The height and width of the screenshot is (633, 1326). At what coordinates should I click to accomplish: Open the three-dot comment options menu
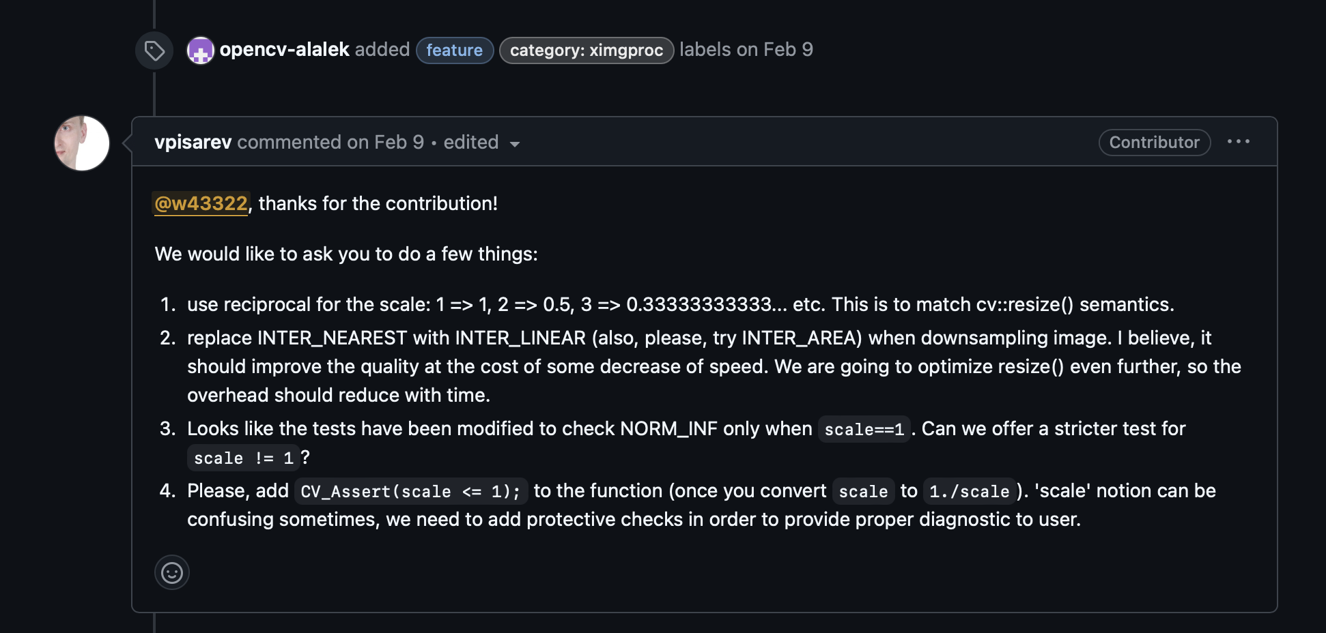point(1238,142)
